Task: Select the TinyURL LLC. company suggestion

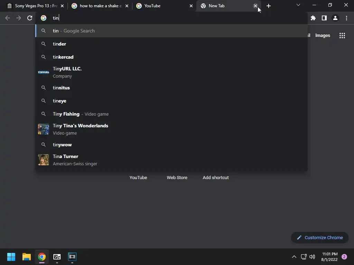Action: [171, 72]
